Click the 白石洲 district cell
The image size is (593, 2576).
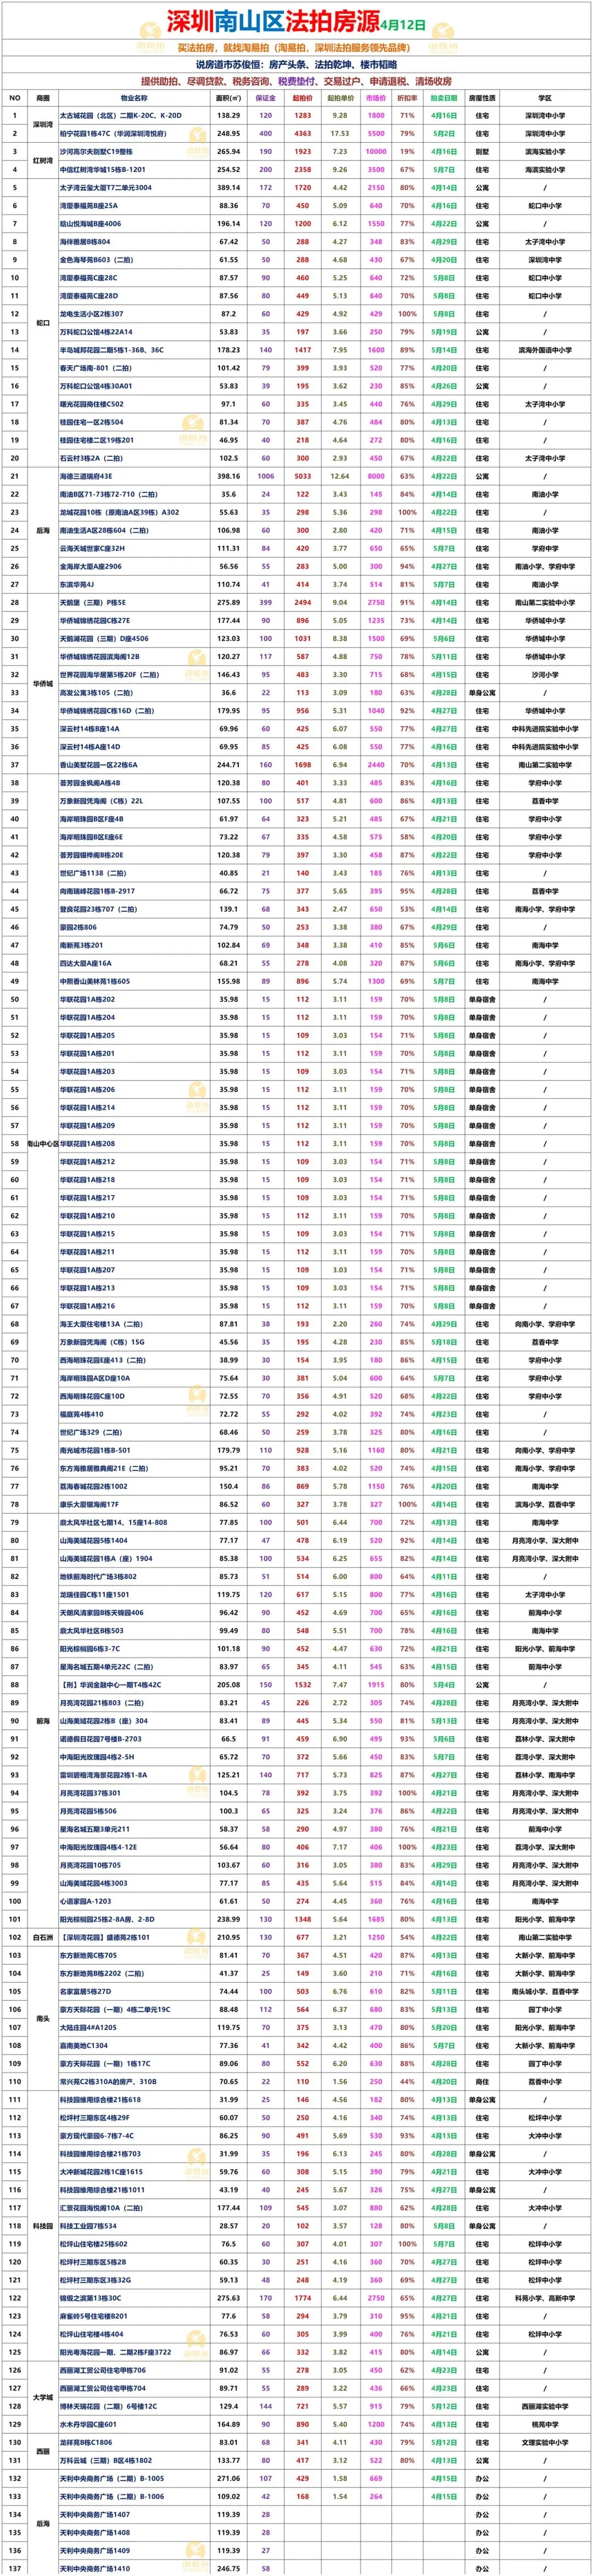click(43, 1937)
